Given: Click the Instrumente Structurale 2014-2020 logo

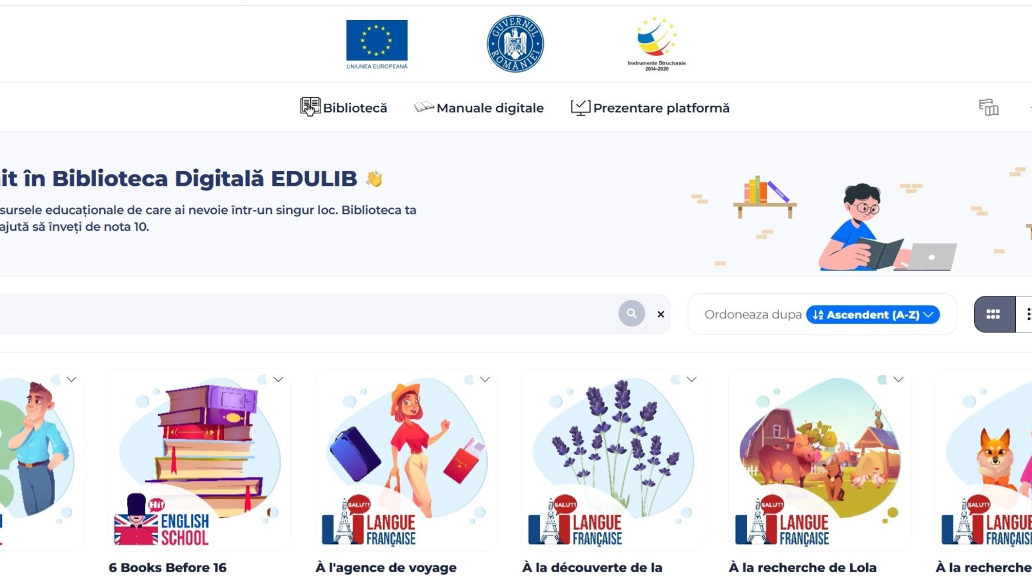Looking at the screenshot, I should [657, 44].
